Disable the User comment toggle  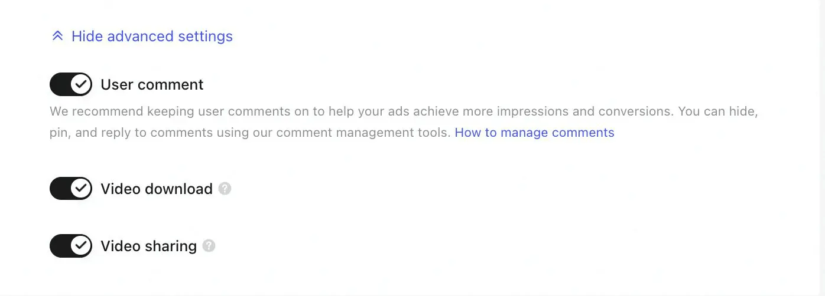71,84
